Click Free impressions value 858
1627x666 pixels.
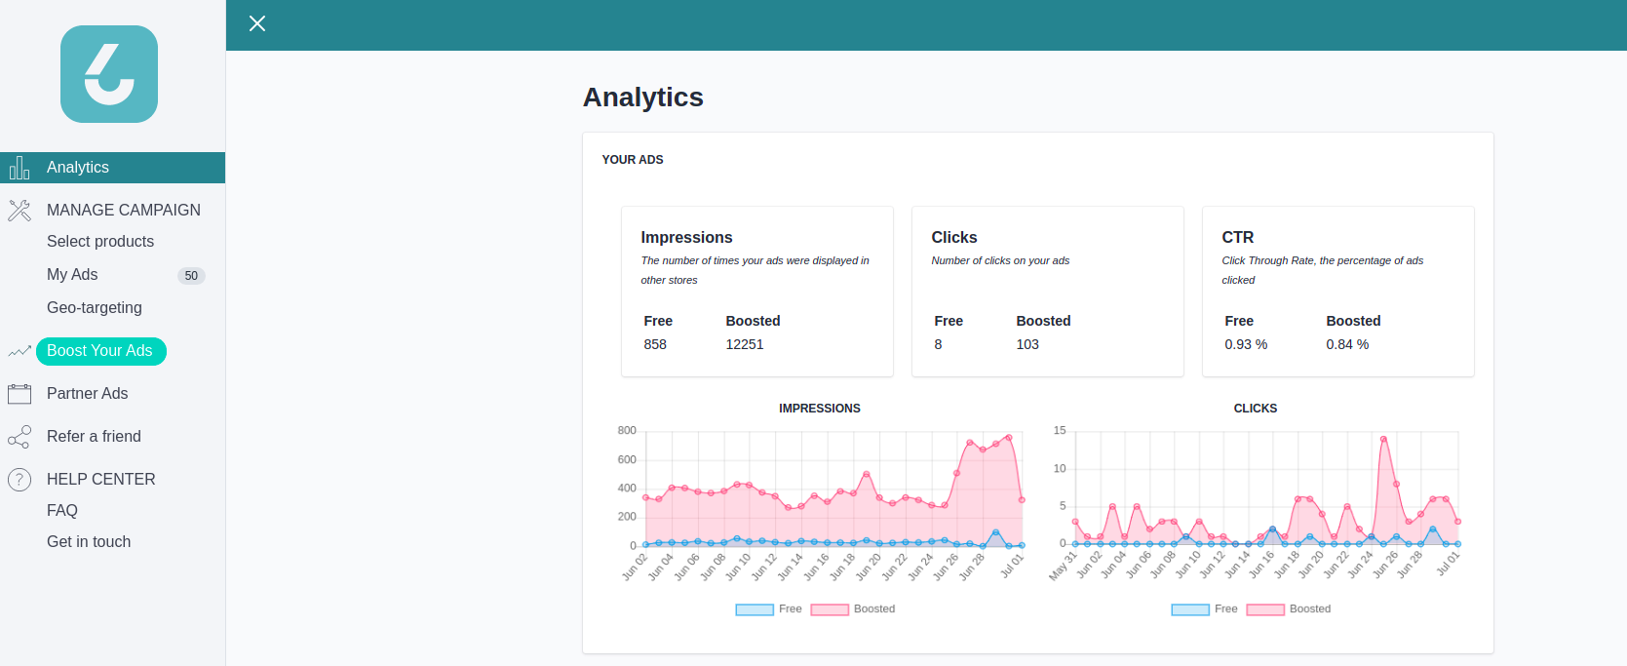click(x=655, y=345)
